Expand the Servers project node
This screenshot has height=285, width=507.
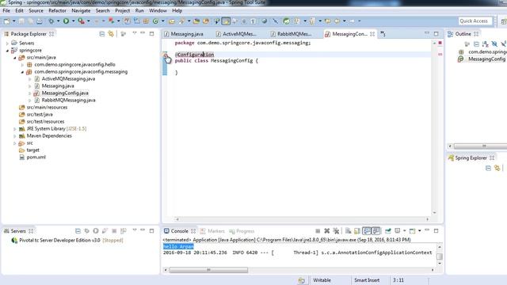(7, 43)
